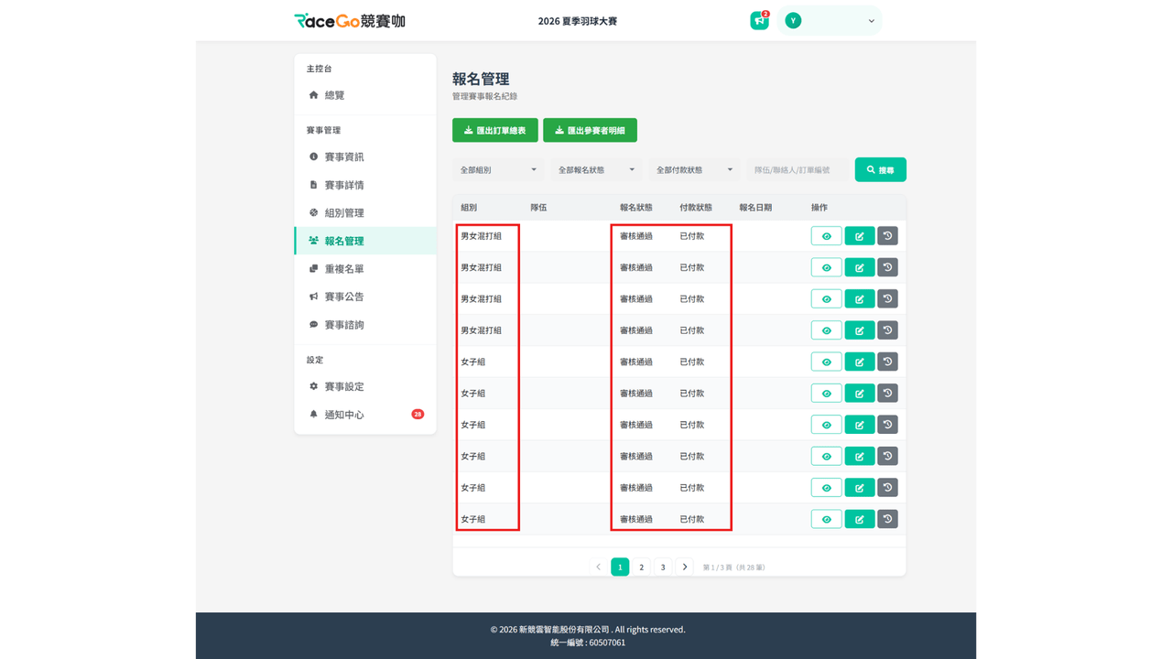1172x659 pixels.
Task: View the first 男女混打組 registration (eye icon)
Action: 826,236
